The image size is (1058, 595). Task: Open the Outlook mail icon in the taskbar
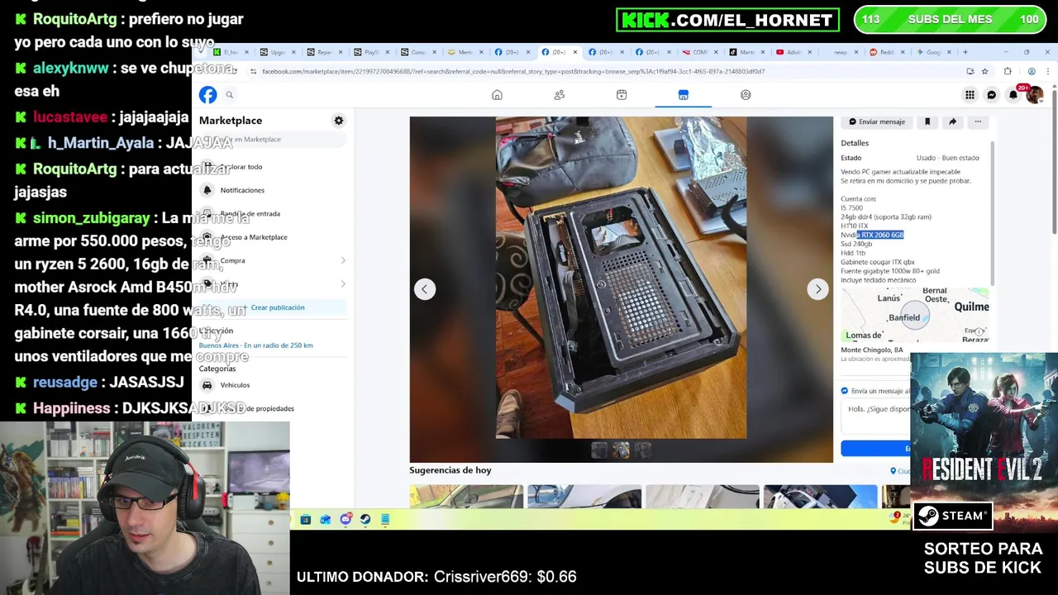click(x=326, y=519)
